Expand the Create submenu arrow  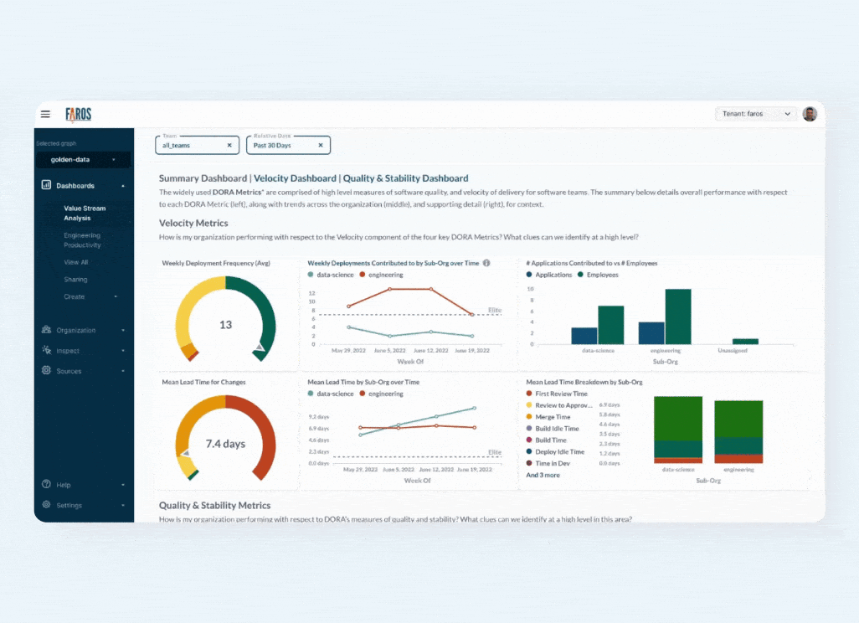(x=116, y=297)
